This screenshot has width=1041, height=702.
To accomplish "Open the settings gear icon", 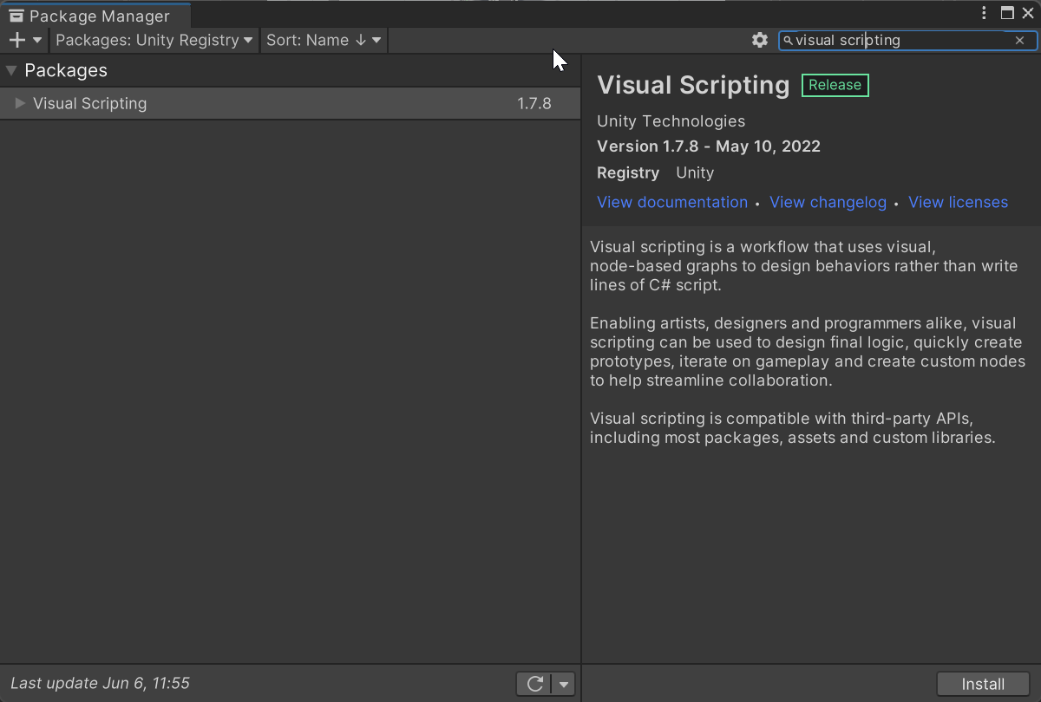I will point(760,40).
